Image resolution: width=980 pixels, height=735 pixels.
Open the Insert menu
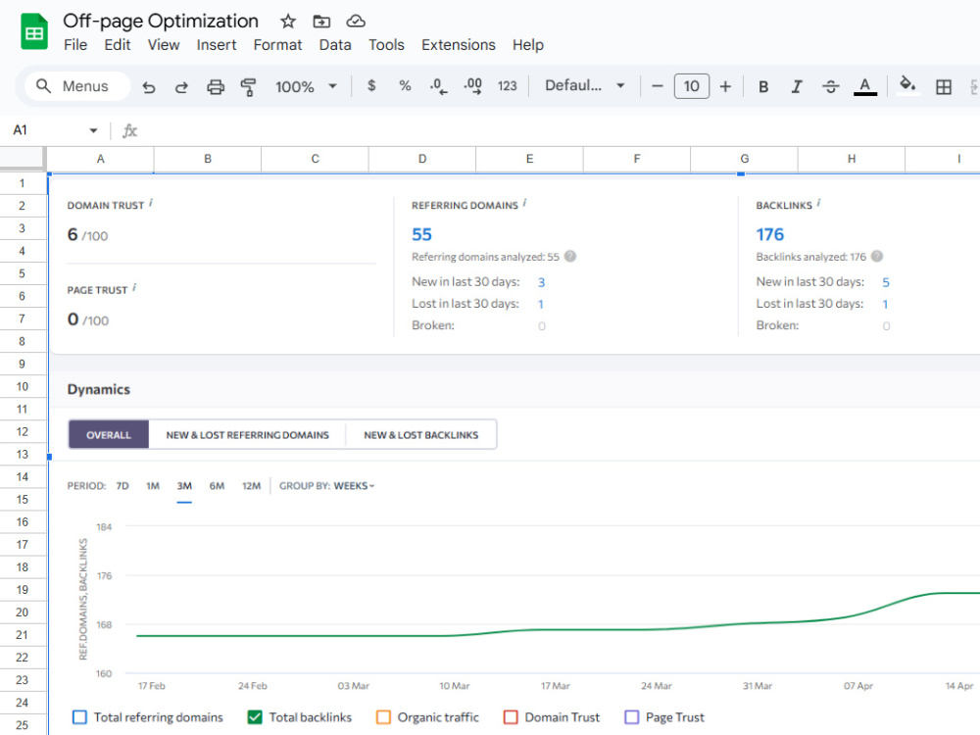tap(217, 45)
